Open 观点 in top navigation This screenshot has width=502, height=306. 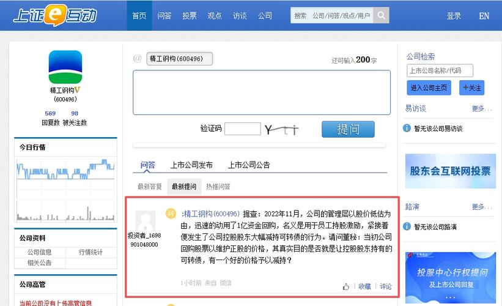pos(215,15)
